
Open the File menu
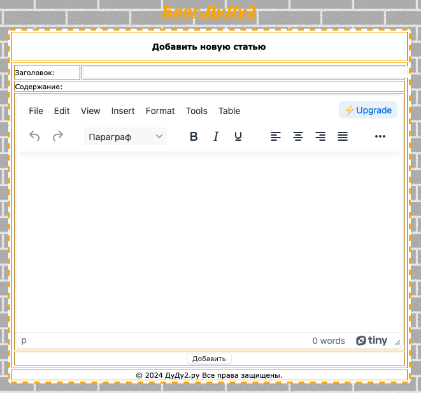36,111
